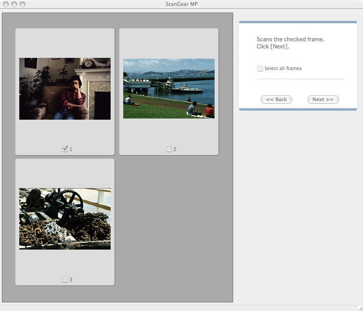The height and width of the screenshot is (311, 363).
Task: Click the number 3 frame label
Action: [71, 280]
